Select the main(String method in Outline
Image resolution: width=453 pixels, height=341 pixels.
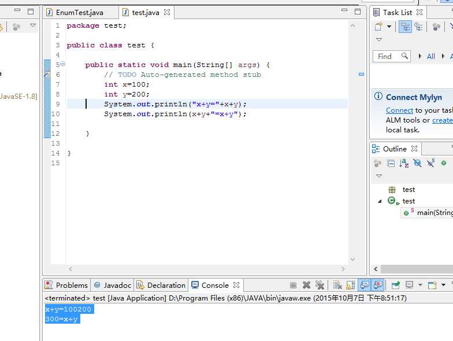click(x=428, y=213)
